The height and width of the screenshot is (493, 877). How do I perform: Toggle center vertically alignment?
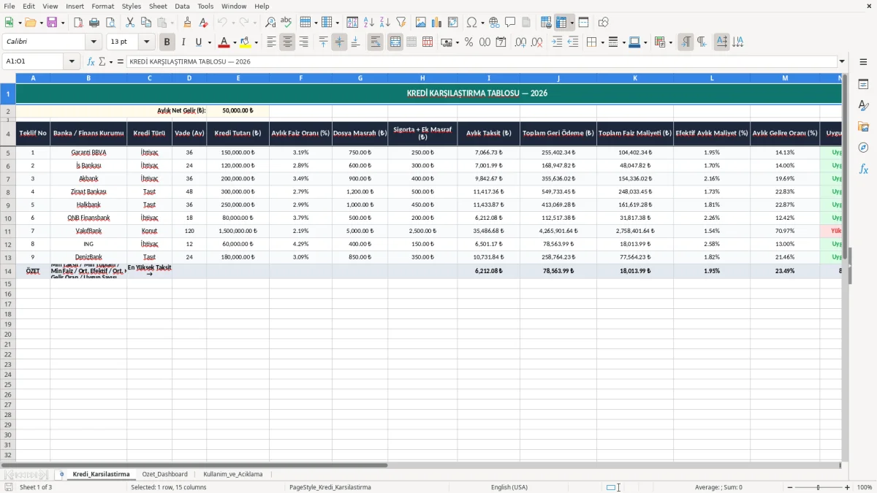pyautogui.click(x=339, y=42)
